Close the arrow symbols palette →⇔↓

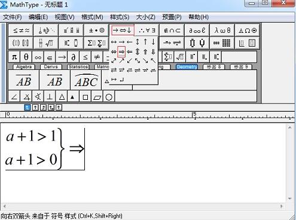point(122,30)
